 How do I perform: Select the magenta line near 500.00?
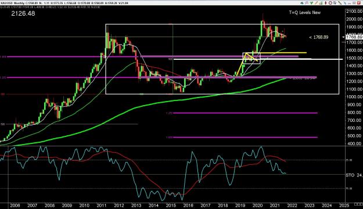(246, 137)
